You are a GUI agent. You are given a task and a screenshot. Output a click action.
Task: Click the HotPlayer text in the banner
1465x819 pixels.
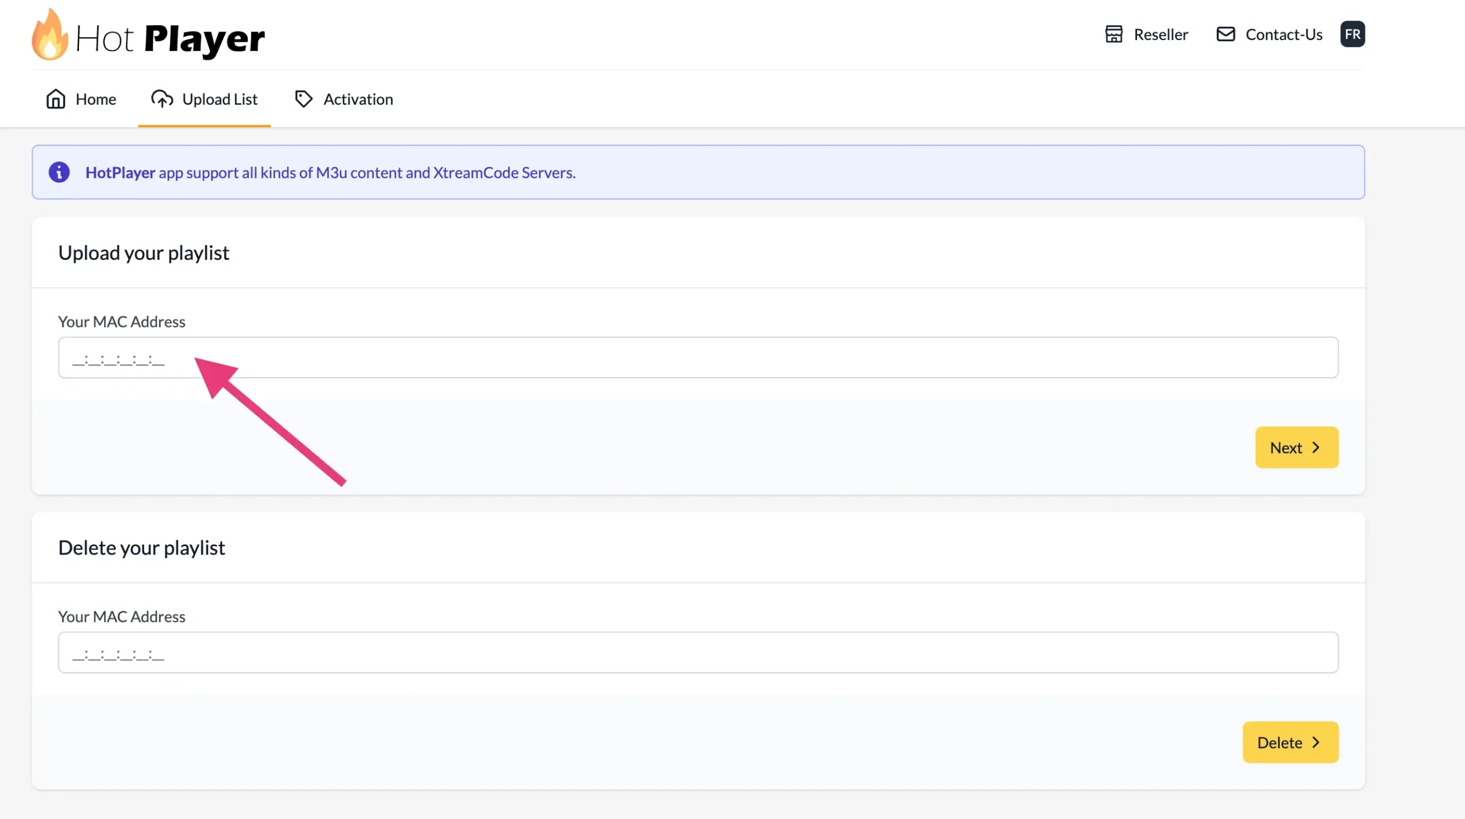(x=120, y=172)
